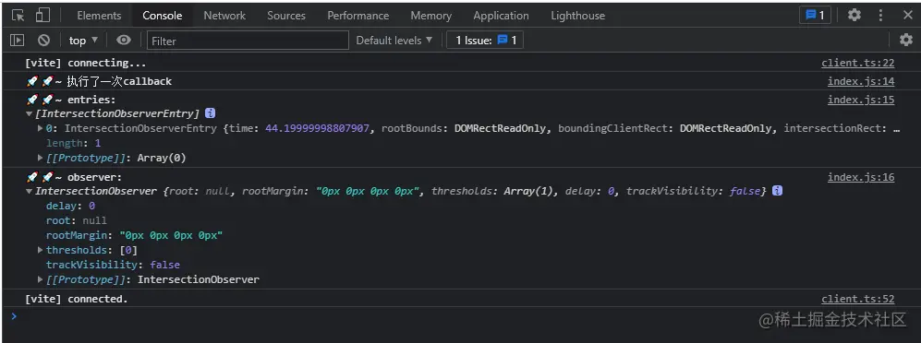Click the info badge next to [IntersectionObserverEntry]

click(x=210, y=113)
